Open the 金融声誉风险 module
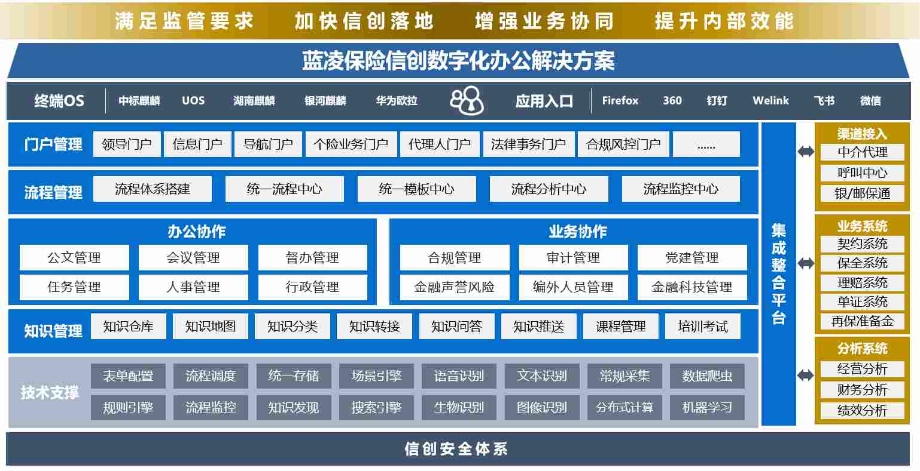 pyautogui.click(x=455, y=287)
